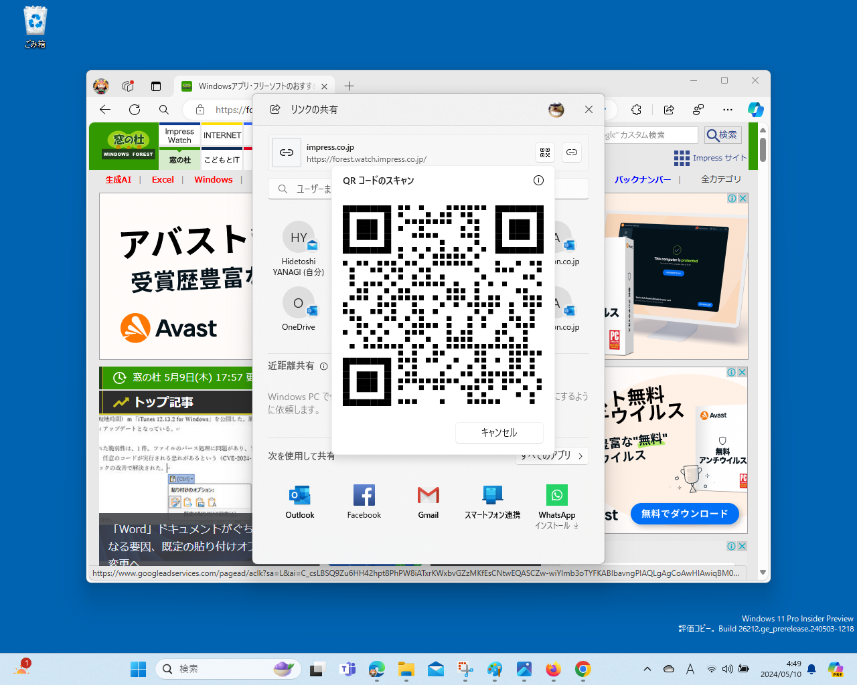
Task: Copy the link using the link icon
Action: click(571, 153)
